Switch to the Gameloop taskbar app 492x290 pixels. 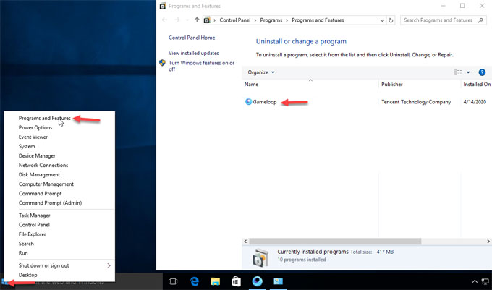(258, 281)
